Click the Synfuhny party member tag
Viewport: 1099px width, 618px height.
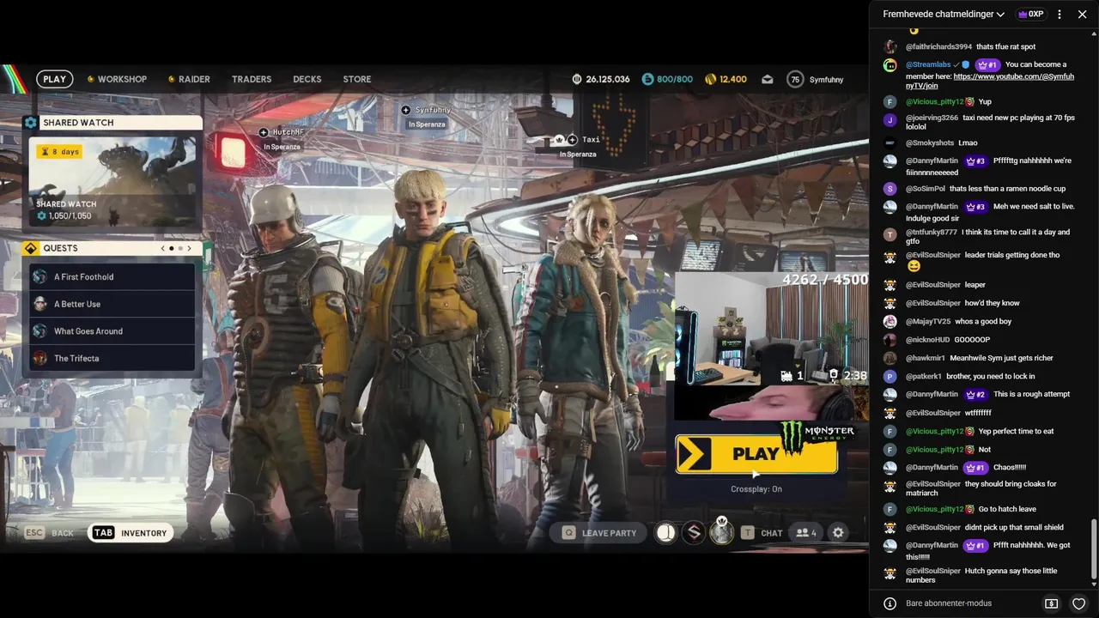coord(427,117)
